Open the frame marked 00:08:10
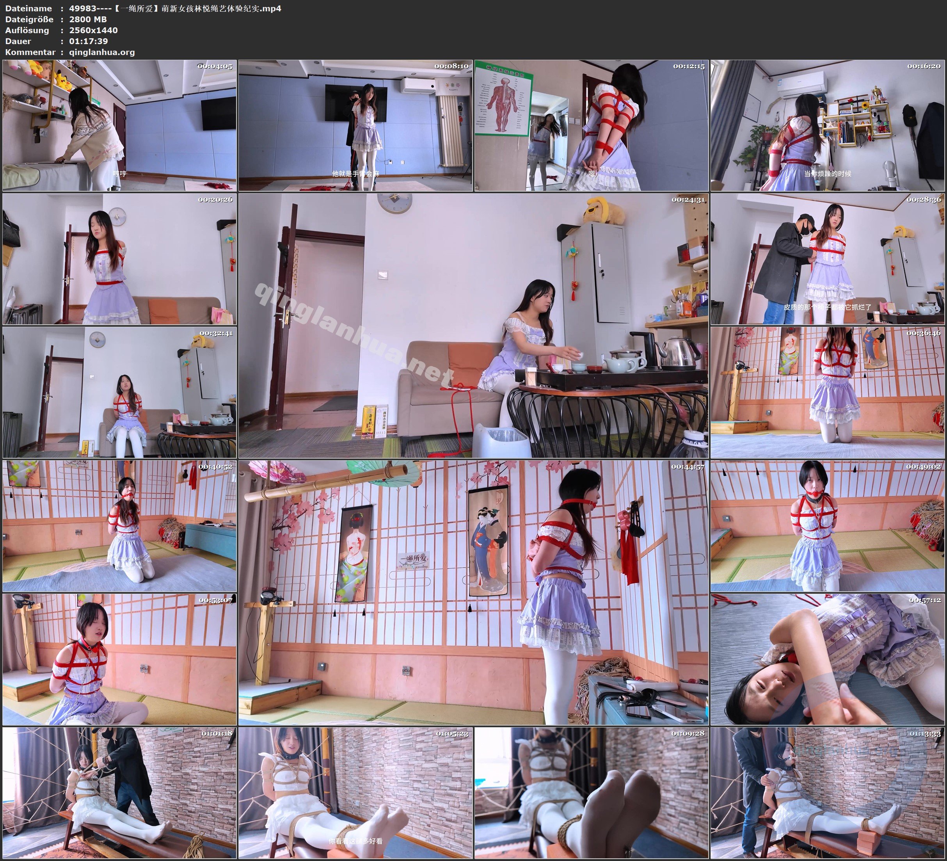The width and height of the screenshot is (947, 861). tap(355, 126)
